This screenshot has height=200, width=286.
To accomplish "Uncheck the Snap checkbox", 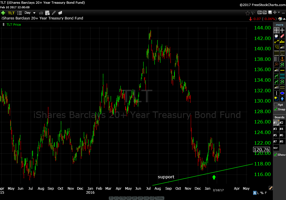I will tap(276, 109).
